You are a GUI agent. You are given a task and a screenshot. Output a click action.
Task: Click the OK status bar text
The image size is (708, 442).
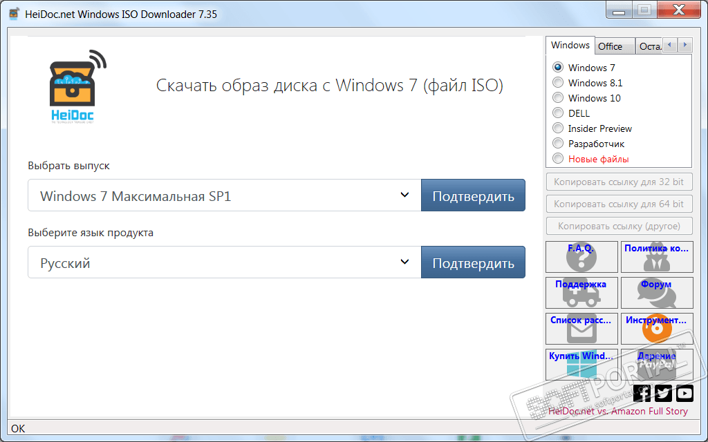tap(18, 428)
